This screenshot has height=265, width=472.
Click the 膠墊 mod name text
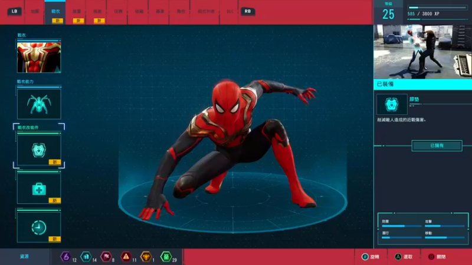point(414,99)
